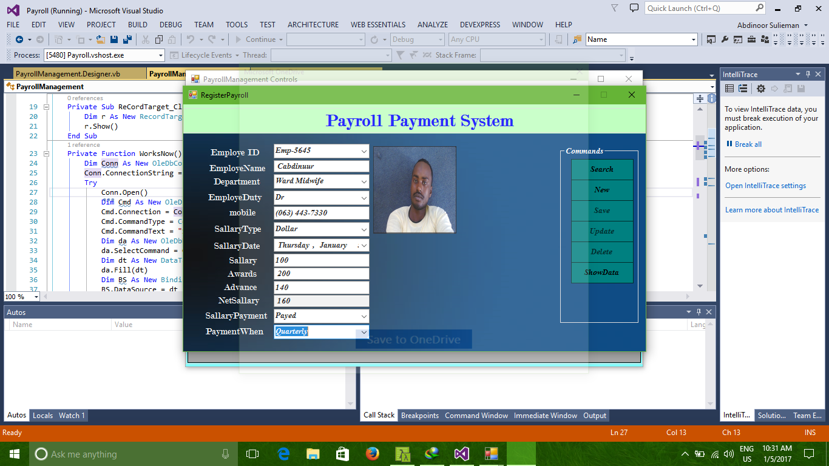This screenshot has height=466, width=829.
Task: Open the Windows Store taskbar icon
Action: point(342,454)
